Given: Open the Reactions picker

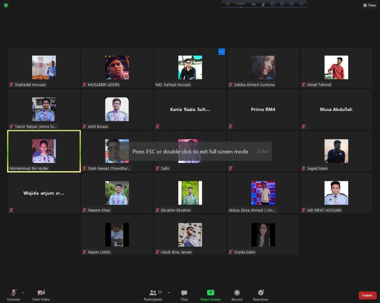Looking at the screenshot, I should 261,295.
